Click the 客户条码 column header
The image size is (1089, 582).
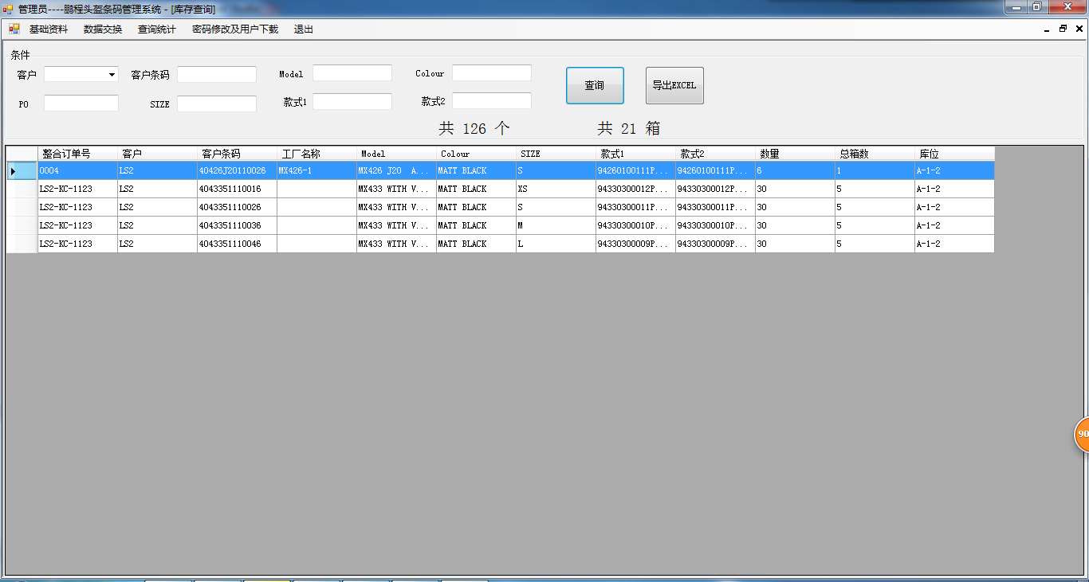[x=237, y=154]
